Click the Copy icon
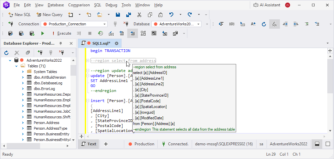This screenshot has height=159, width=334. (150, 15)
